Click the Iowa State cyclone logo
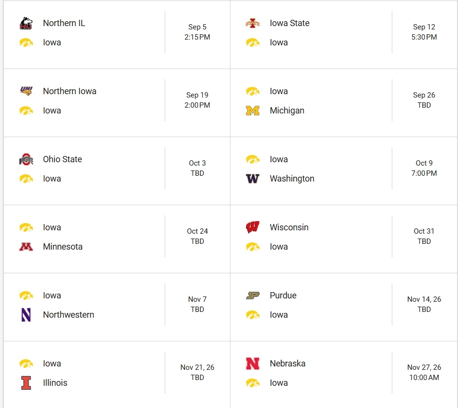The image size is (458, 408). coord(253,23)
